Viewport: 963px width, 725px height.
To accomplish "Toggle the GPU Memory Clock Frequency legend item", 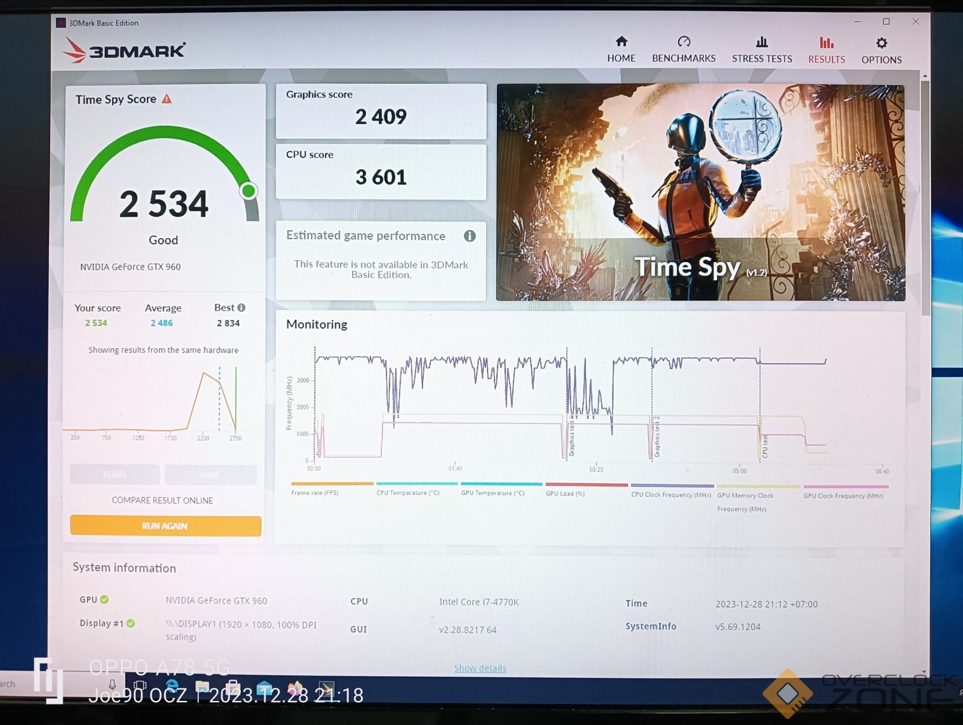I will point(758,498).
